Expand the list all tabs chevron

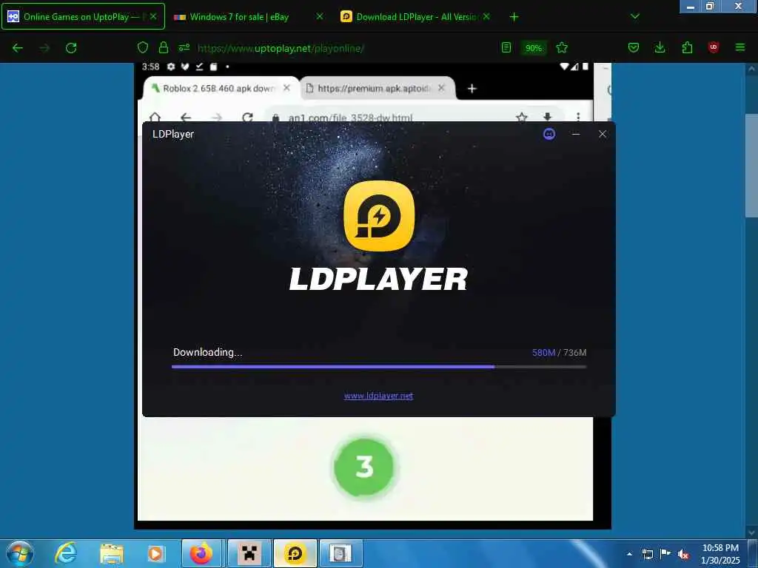pyautogui.click(x=635, y=16)
